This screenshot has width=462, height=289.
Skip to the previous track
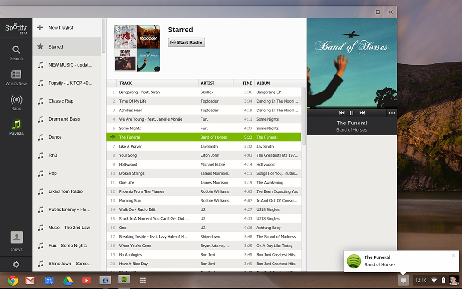click(x=341, y=113)
